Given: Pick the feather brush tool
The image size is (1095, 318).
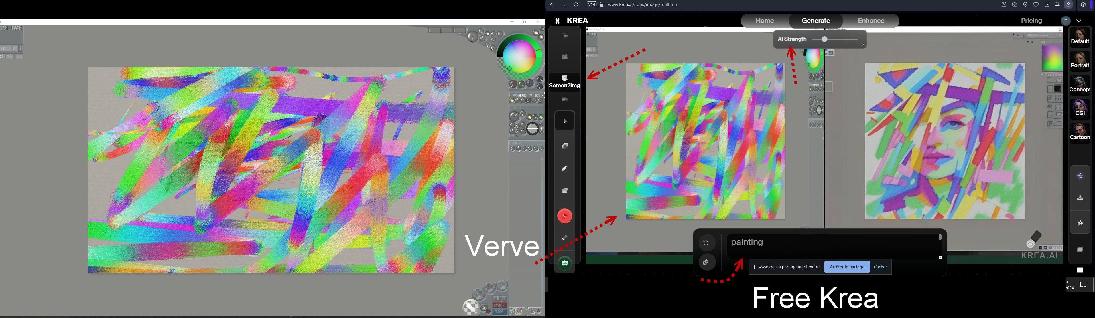Looking at the screenshot, I should point(564,168).
